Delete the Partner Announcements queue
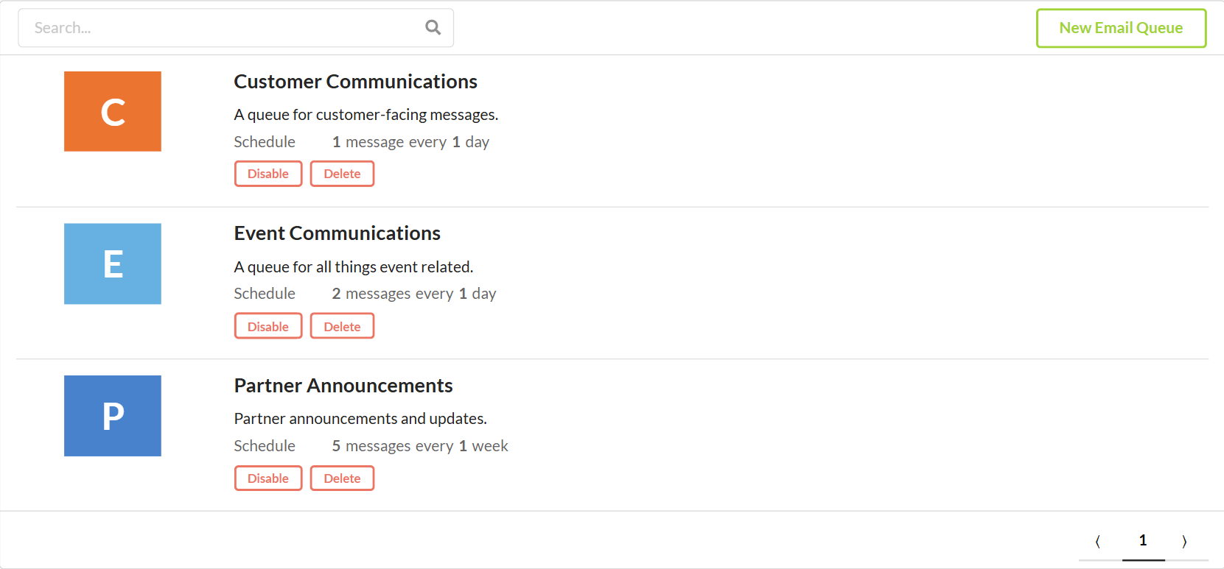Screen dimensions: 1224x569 pyautogui.click(x=342, y=478)
